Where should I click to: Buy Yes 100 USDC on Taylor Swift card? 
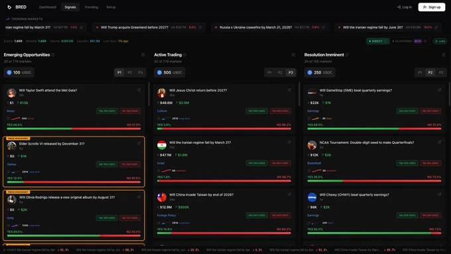[107, 111]
